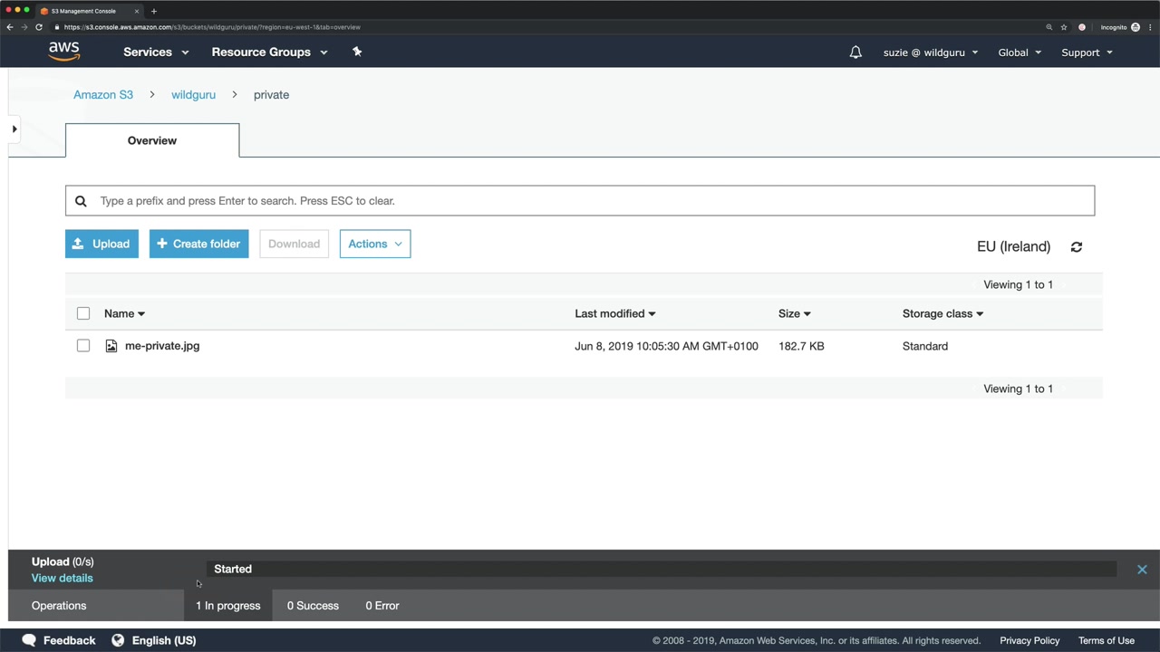Click the Download button
This screenshot has width=1160, height=652.
click(294, 244)
